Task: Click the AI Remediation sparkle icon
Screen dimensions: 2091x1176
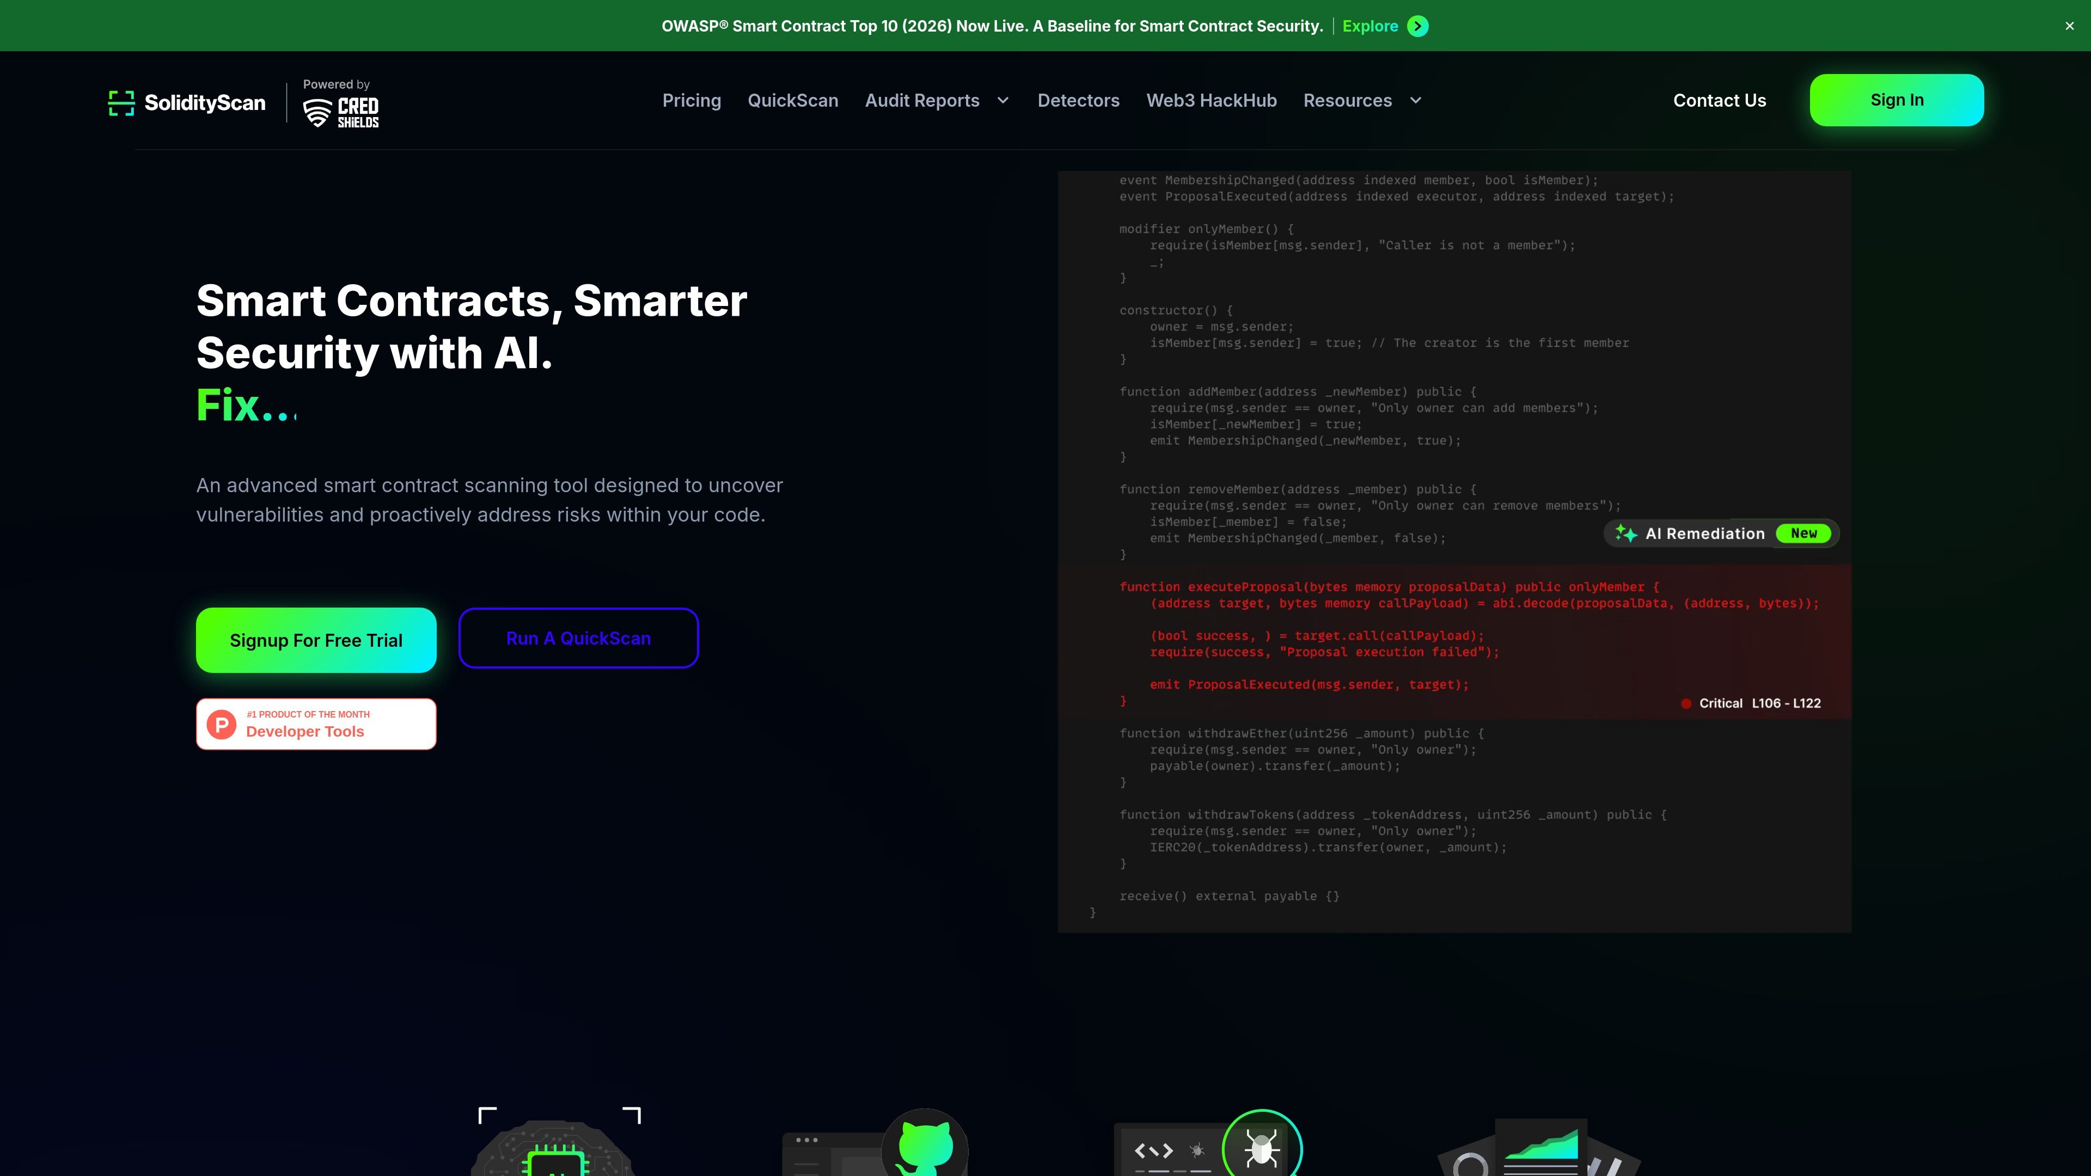Action: click(1625, 533)
